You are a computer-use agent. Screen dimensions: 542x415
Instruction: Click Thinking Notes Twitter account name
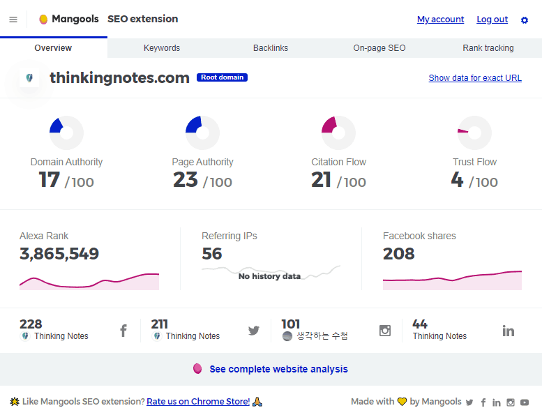tap(193, 336)
